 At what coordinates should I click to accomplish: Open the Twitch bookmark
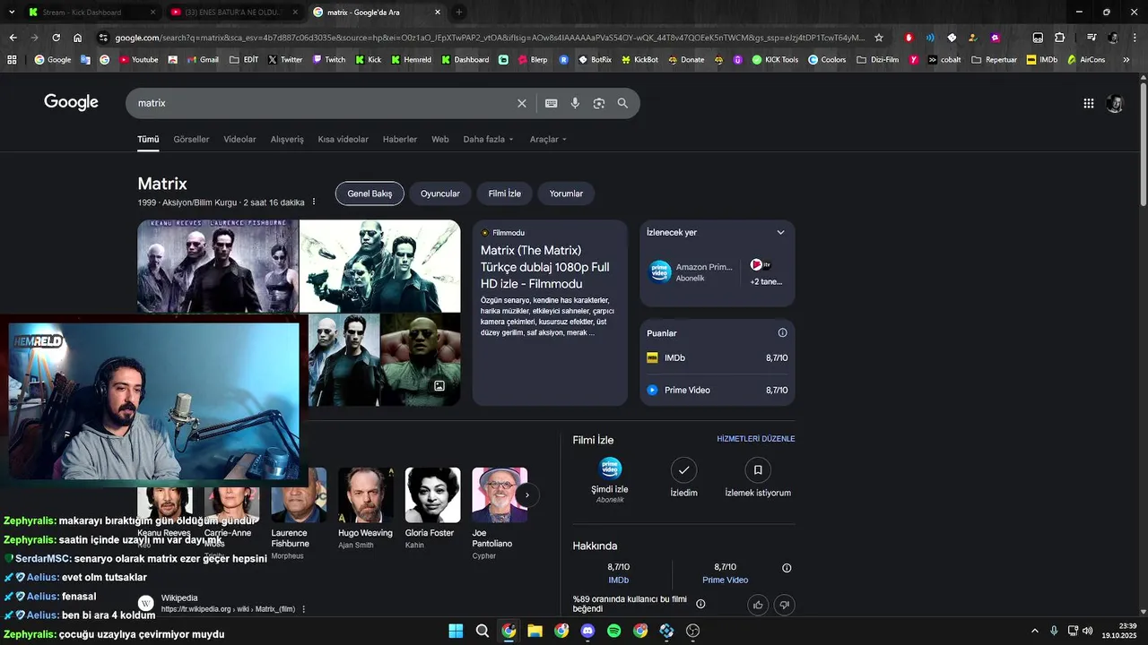[x=328, y=60]
